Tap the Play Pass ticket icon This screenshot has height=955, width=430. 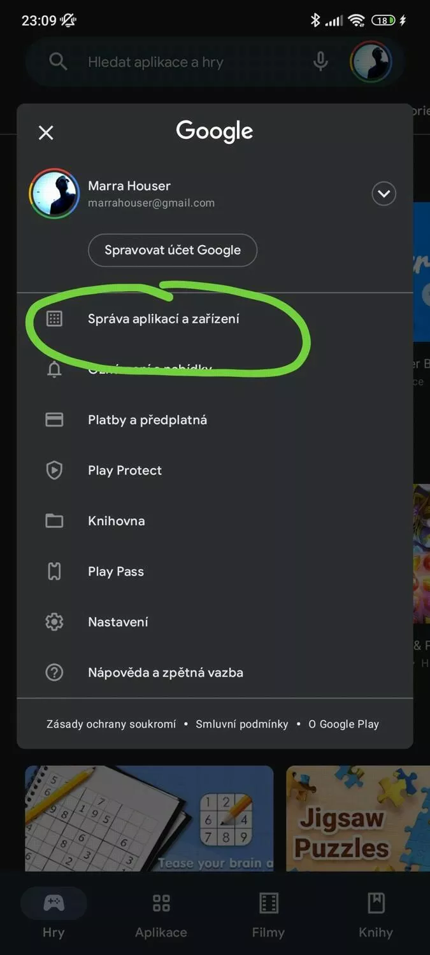[54, 571]
